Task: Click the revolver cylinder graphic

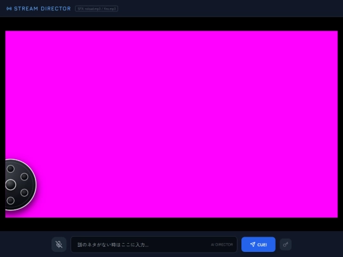Action: click(x=20, y=185)
